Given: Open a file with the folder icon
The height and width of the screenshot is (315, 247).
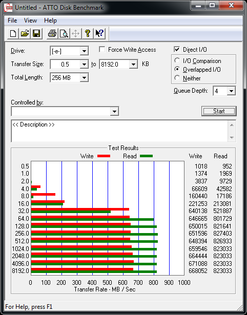Looking at the screenshot, I should [25, 34].
